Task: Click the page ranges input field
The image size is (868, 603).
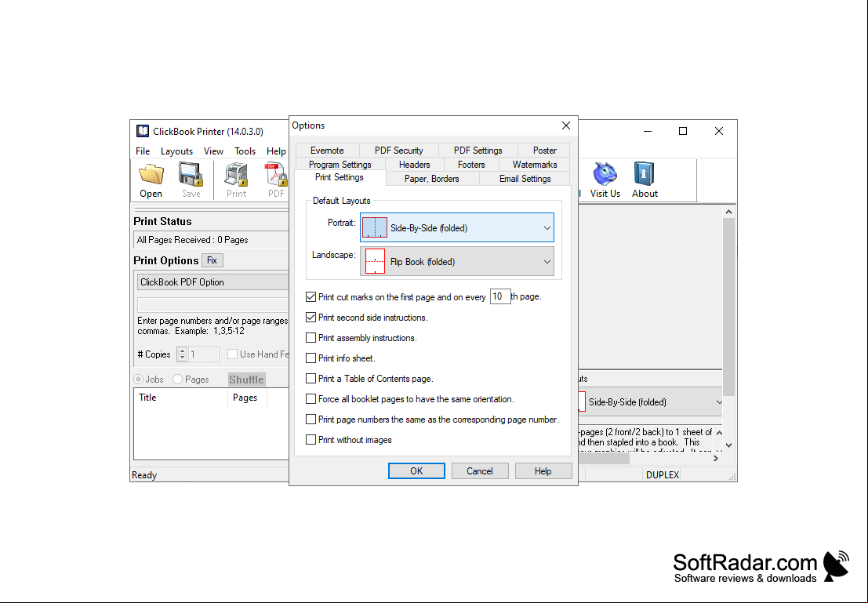Action: point(213,305)
